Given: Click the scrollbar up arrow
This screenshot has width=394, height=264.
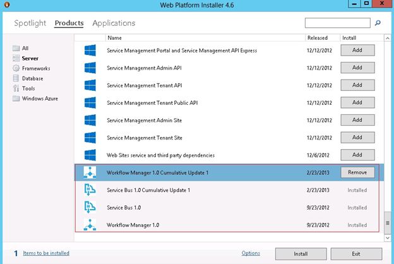Looking at the screenshot, I should pos(388,39).
